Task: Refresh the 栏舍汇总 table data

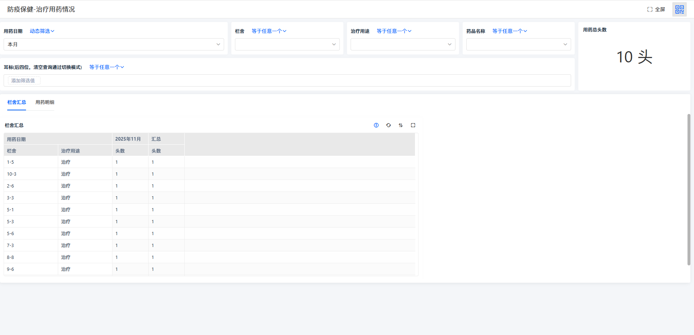Action: [x=388, y=125]
